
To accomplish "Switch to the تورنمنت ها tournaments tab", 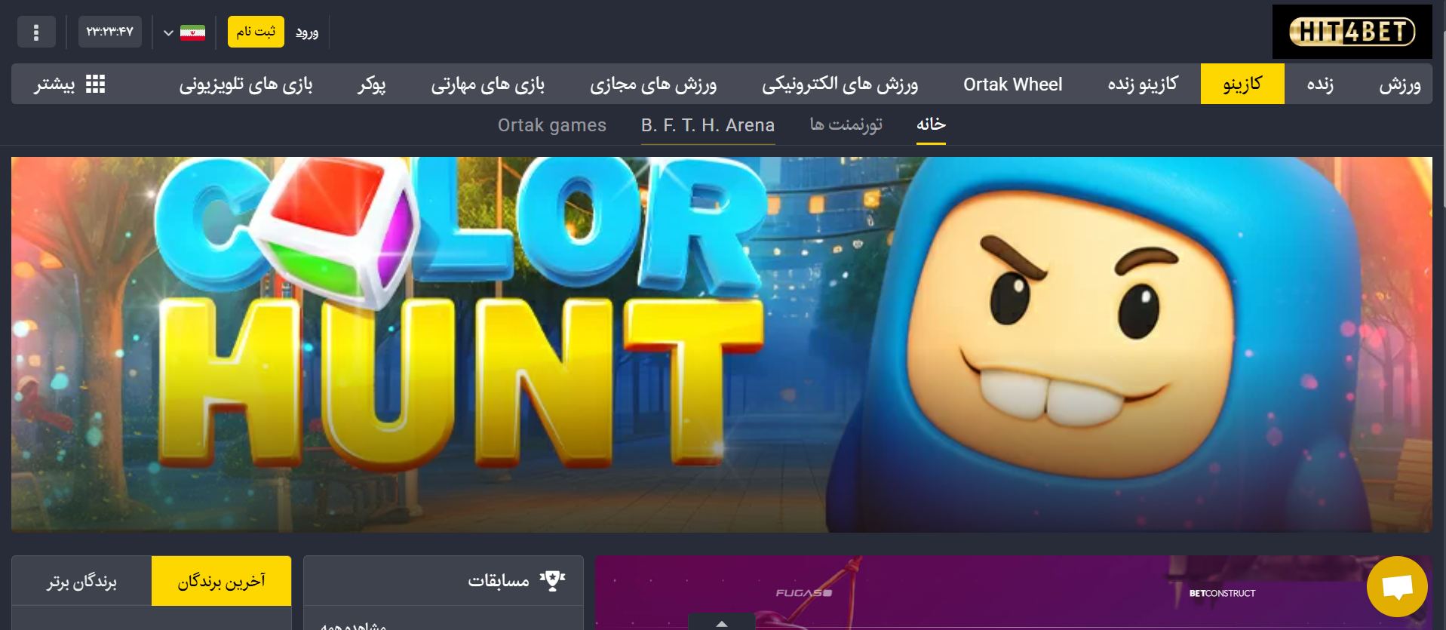I will pos(846,124).
